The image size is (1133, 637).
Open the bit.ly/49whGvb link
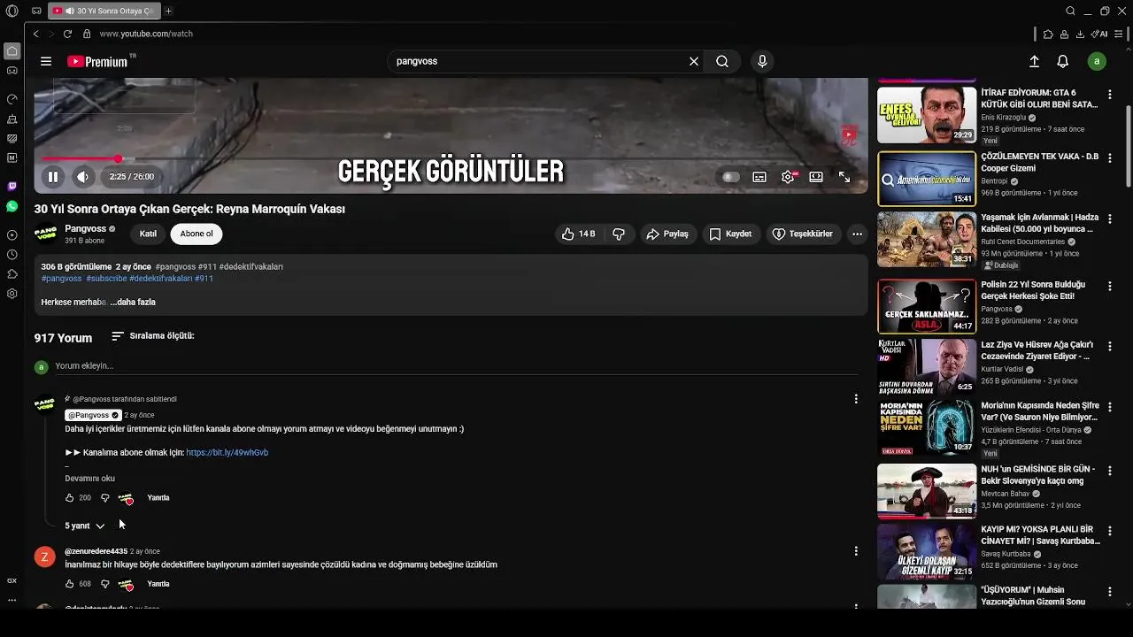[x=227, y=452]
